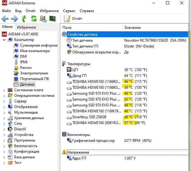Click the Back navigation arrow
The height and width of the screenshot is (171, 191).
pyautogui.click(x=5, y=19)
